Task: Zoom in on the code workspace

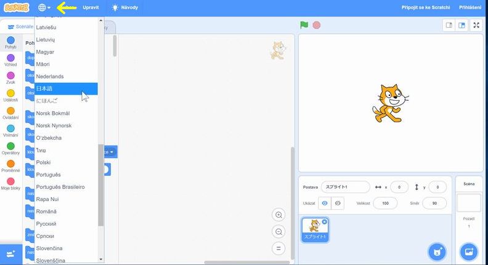Action: (279, 215)
